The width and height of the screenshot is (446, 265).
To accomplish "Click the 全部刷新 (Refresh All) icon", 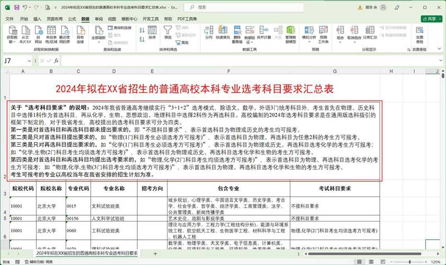I will coord(99,30).
